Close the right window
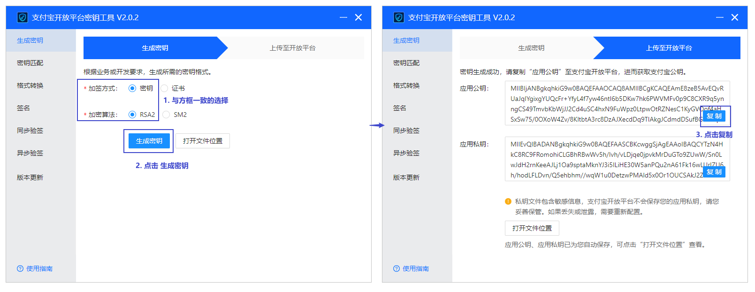 [x=735, y=17]
